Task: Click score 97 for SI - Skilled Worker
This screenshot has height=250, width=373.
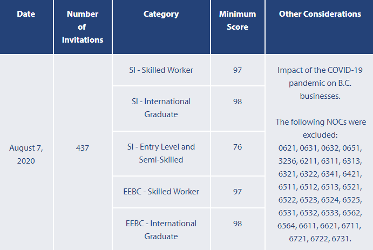Action: click(x=238, y=70)
